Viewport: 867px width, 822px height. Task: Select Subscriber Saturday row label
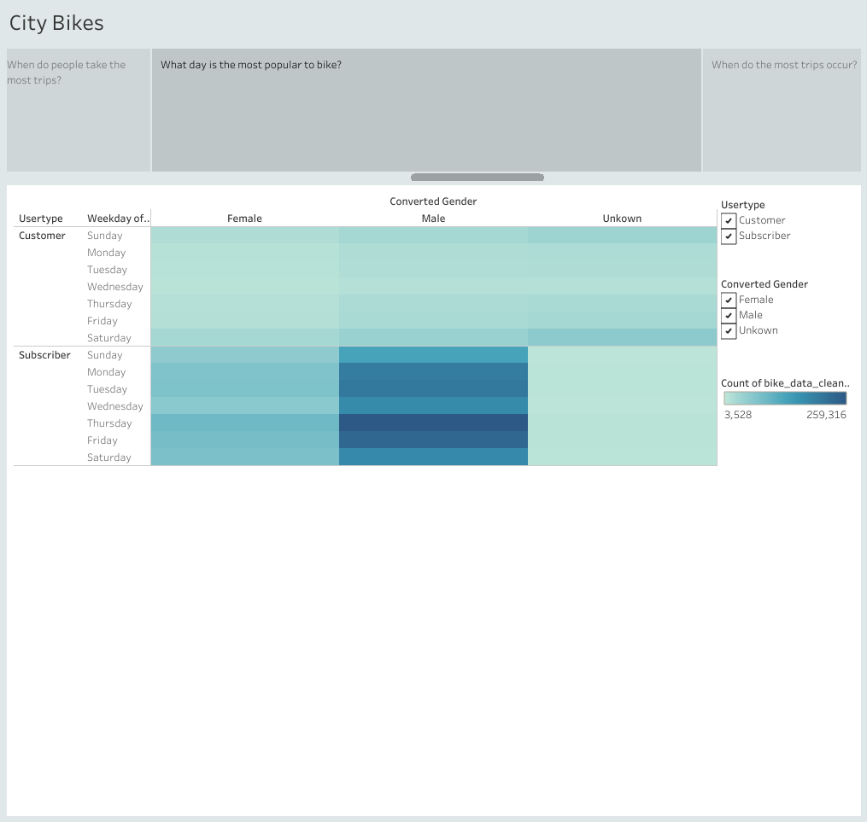coord(109,458)
